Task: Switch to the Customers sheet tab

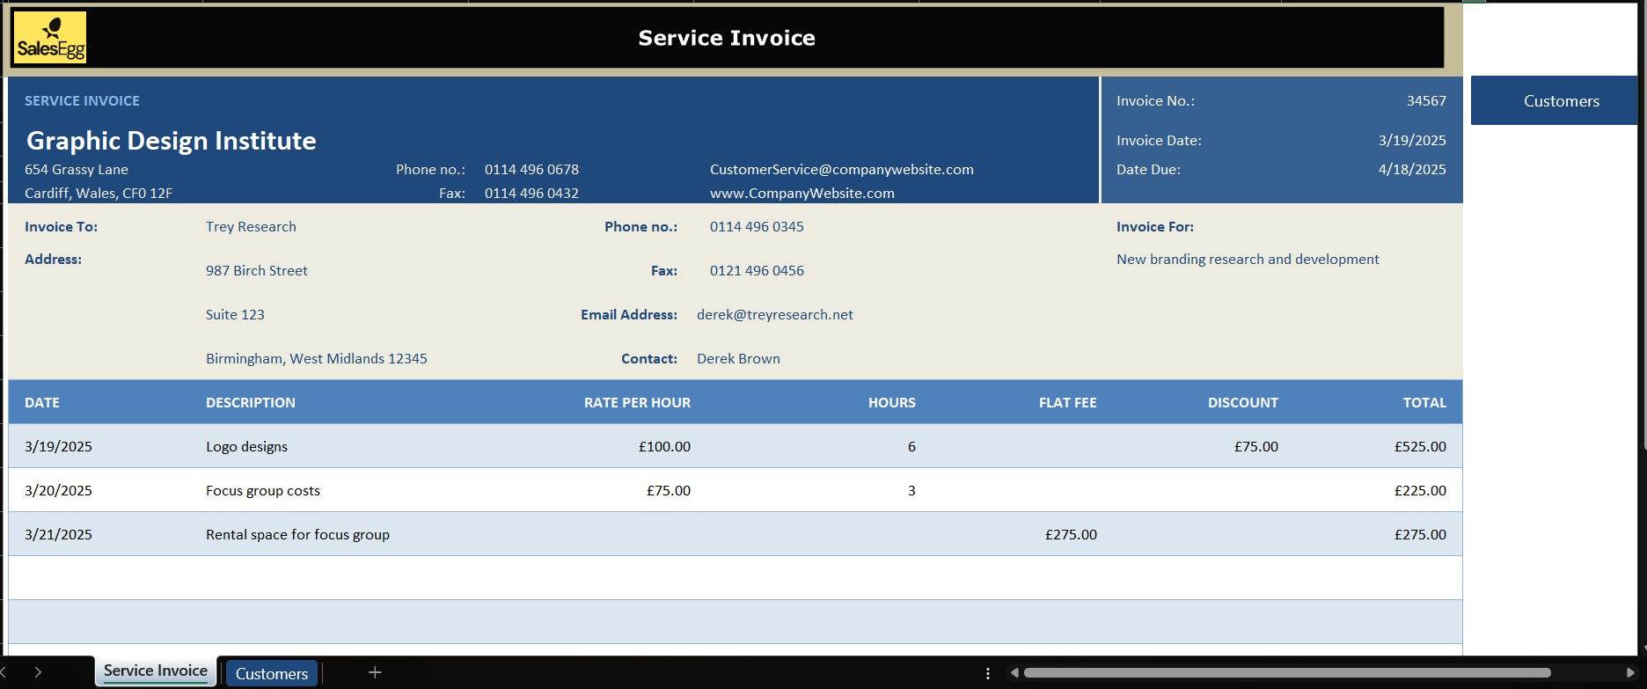Action: click(x=271, y=674)
